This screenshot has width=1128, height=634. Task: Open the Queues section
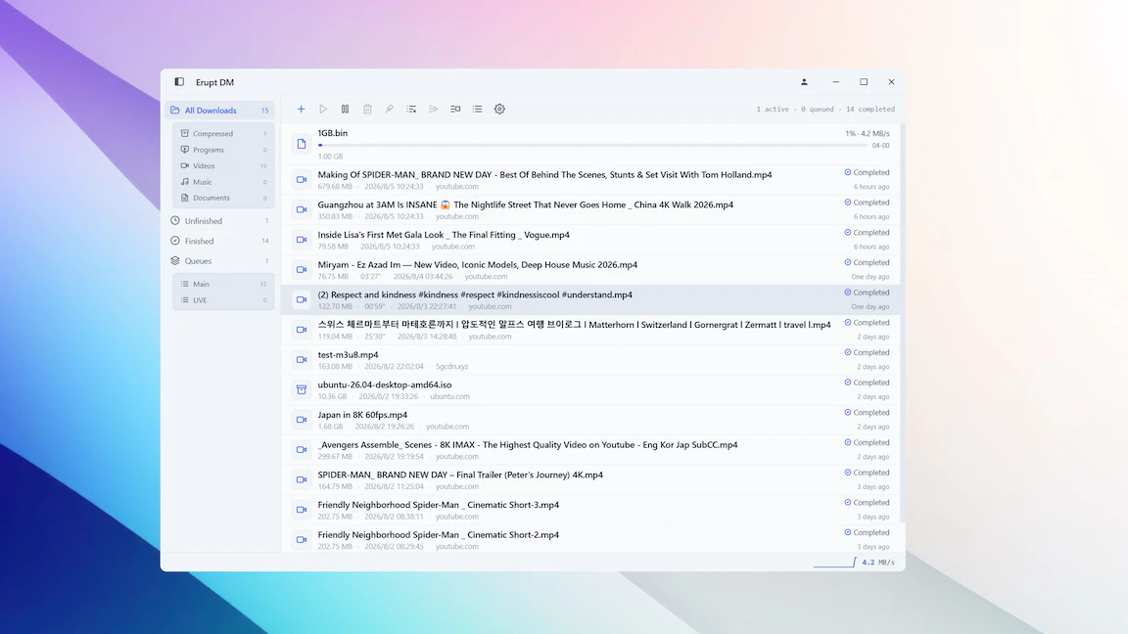(x=219, y=261)
